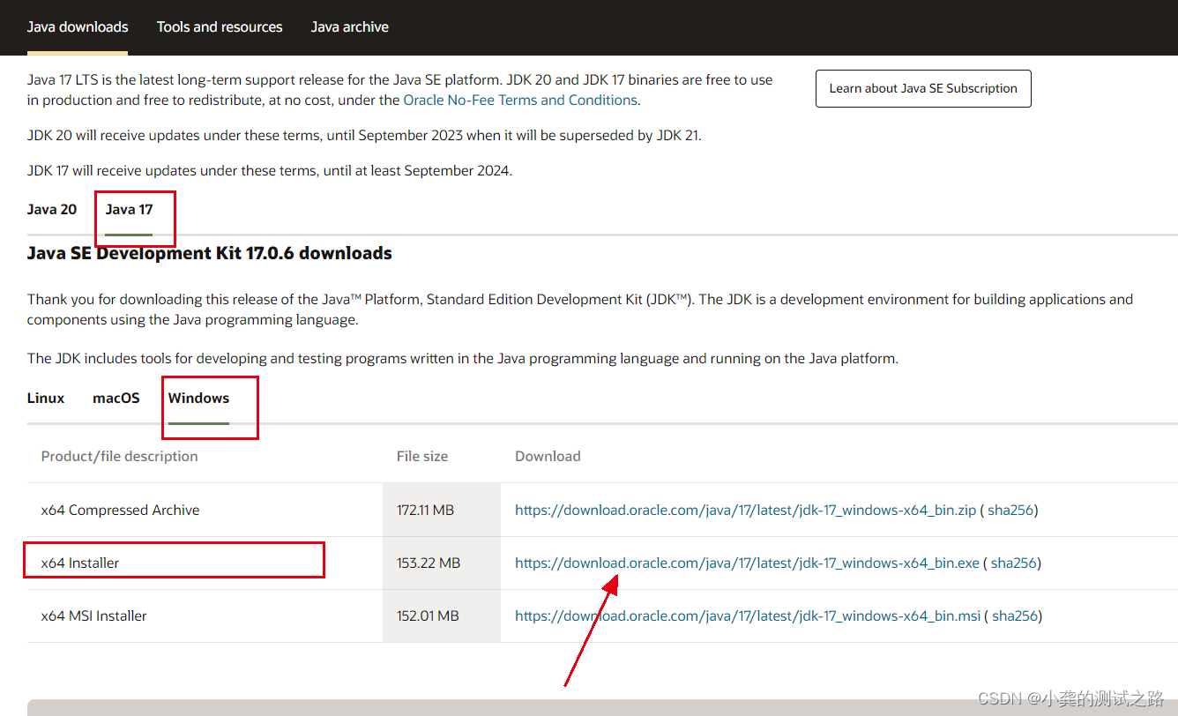Switch to the macOS platform tab

point(116,399)
